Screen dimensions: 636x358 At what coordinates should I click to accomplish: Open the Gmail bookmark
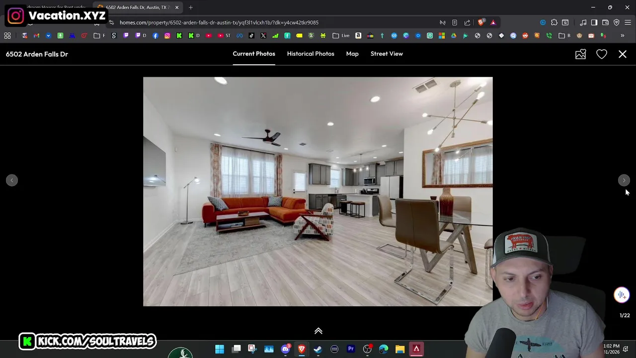point(36,36)
